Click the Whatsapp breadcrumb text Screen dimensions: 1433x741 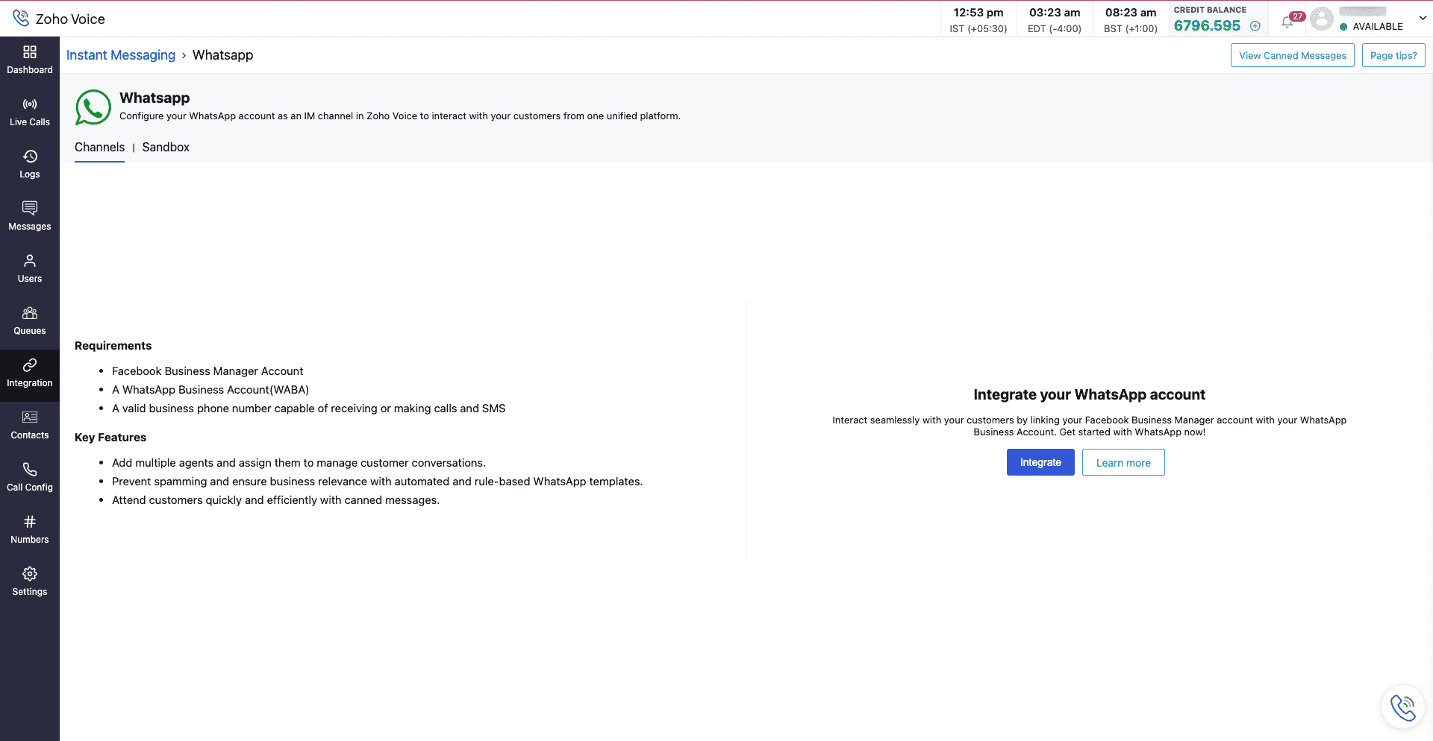click(x=222, y=55)
